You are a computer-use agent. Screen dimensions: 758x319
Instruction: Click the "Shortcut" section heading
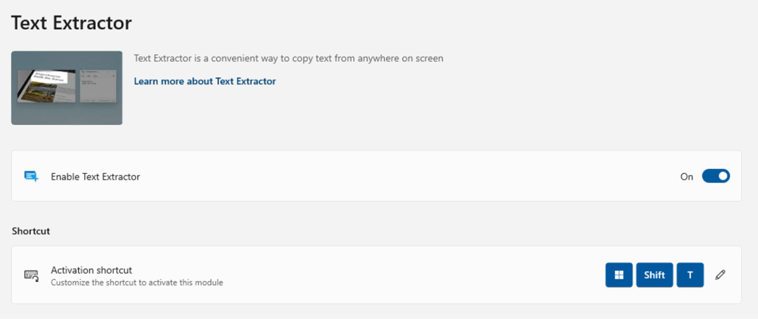coord(31,231)
